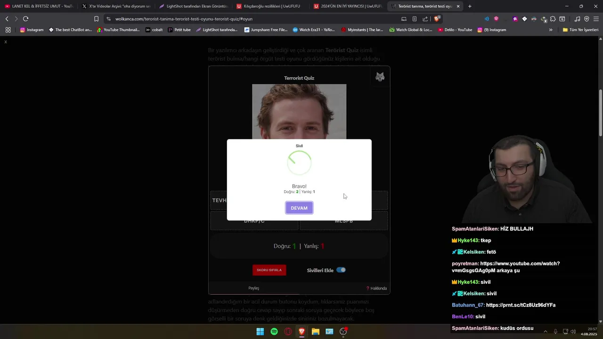Image resolution: width=603 pixels, height=339 pixels.
Task: Click the address bar URL field
Action: click(254, 19)
